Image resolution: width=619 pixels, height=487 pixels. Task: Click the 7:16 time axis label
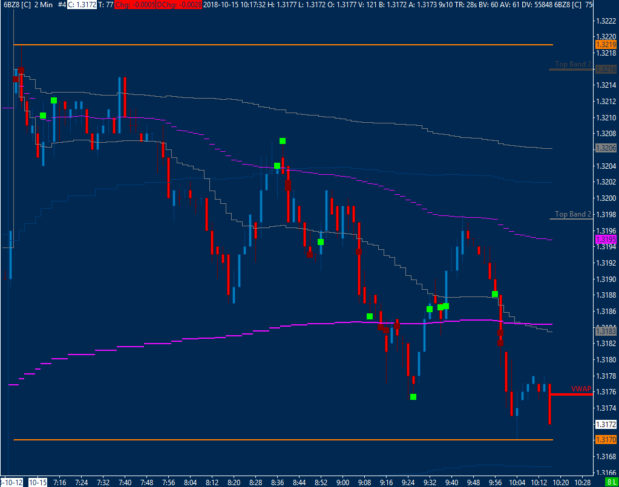(60, 482)
